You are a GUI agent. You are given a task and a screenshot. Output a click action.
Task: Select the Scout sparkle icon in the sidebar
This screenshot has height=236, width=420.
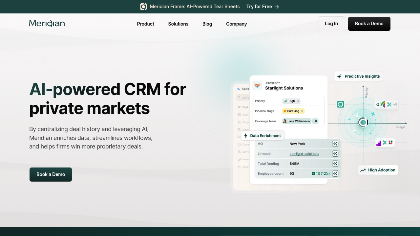click(x=239, y=166)
